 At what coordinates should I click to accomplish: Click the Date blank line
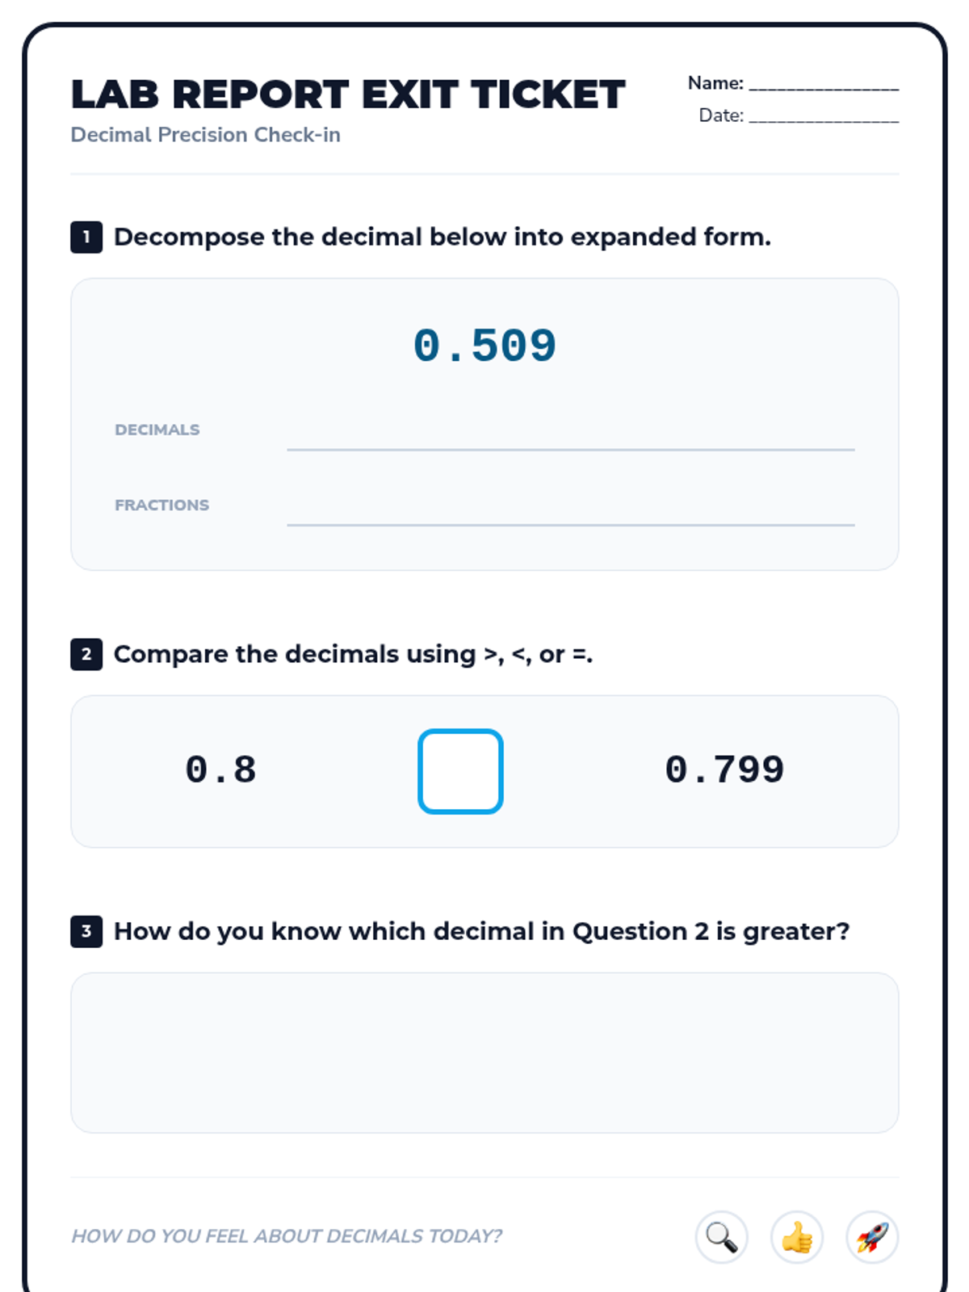[824, 116]
